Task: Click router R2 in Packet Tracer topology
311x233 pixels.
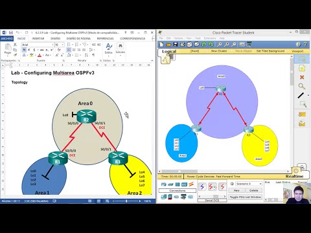Action: coord(220,89)
